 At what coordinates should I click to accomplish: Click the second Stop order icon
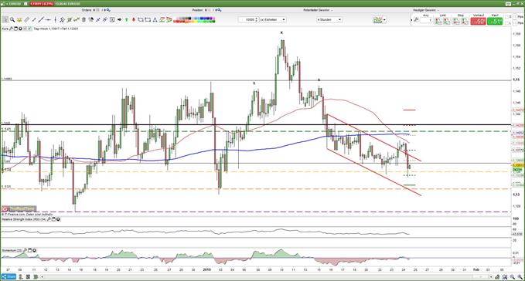click(465, 21)
